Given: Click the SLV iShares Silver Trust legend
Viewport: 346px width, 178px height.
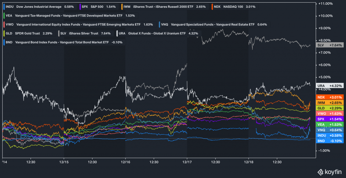Looking at the screenshot, I should tap(86, 33).
